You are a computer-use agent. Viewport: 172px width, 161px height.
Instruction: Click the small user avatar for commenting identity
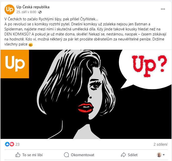pos(159,155)
